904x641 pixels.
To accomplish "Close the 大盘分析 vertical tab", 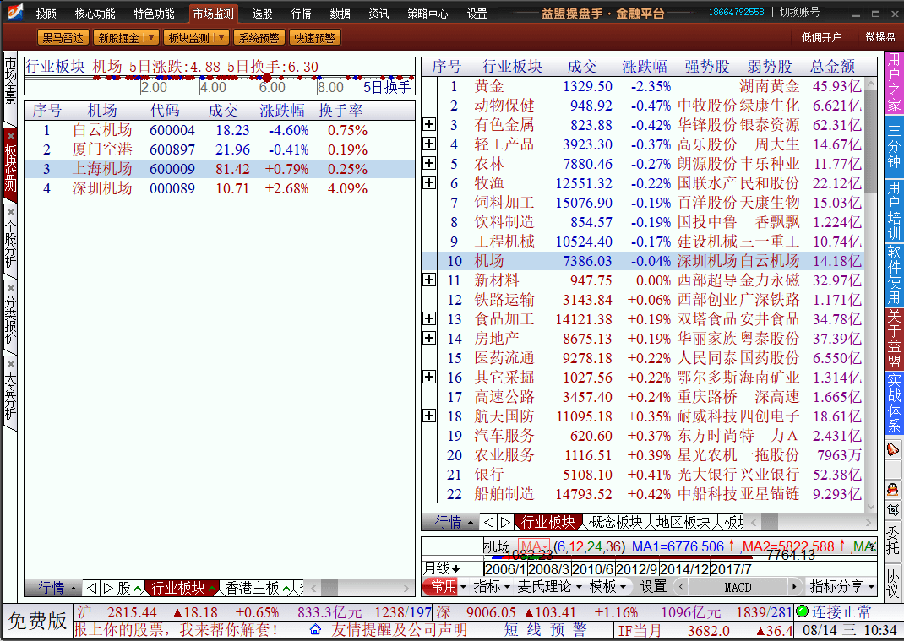I will point(10,364).
